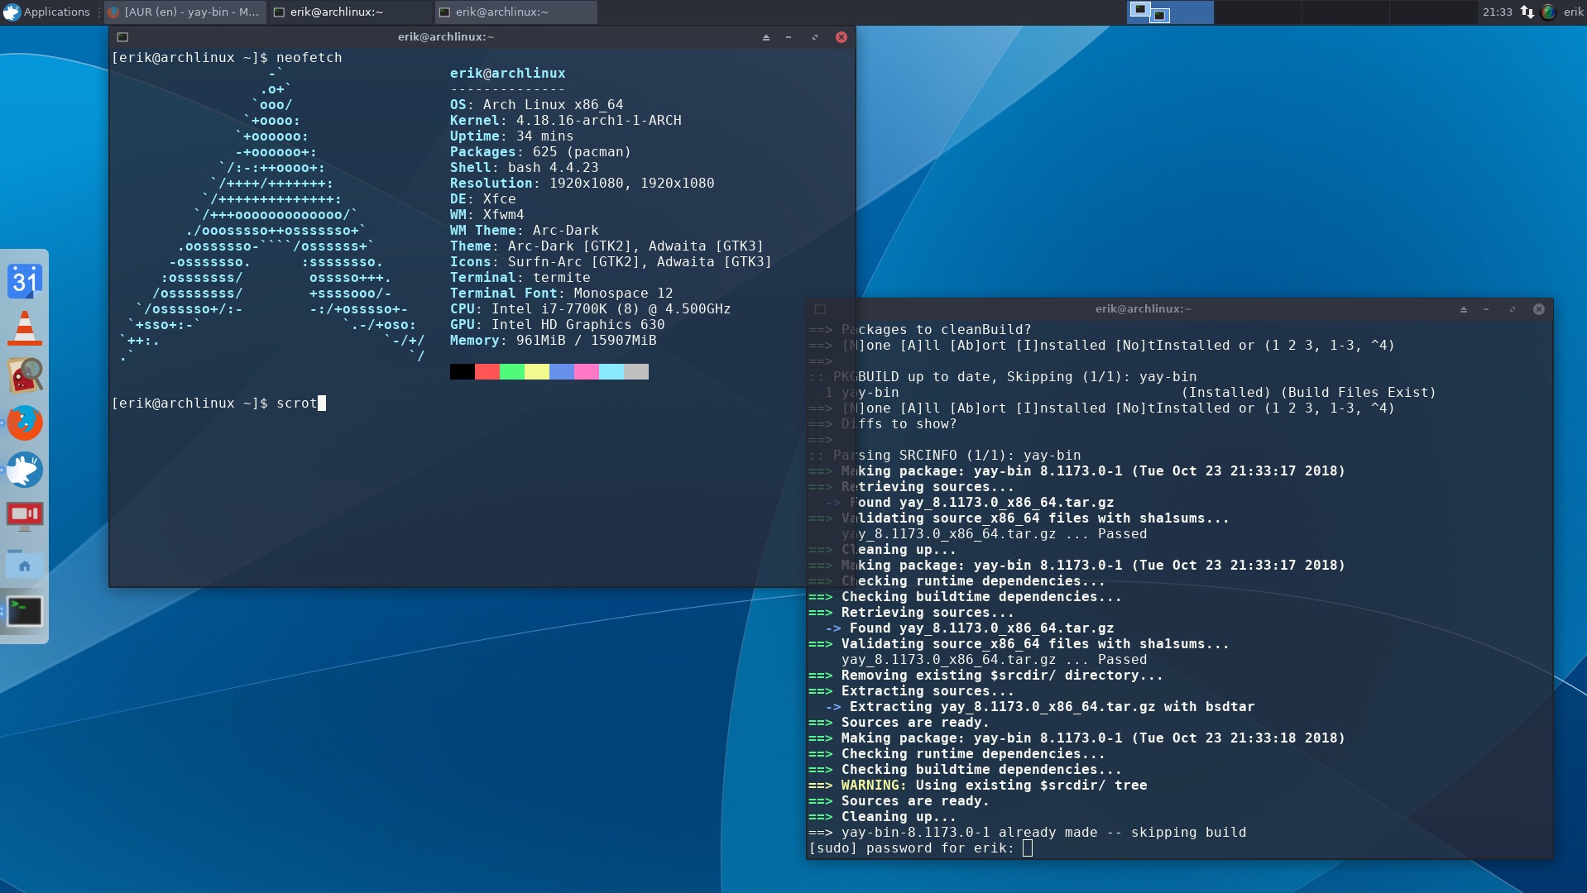Click the white mouse icon in dock
1587x893 pixels.
click(x=25, y=470)
